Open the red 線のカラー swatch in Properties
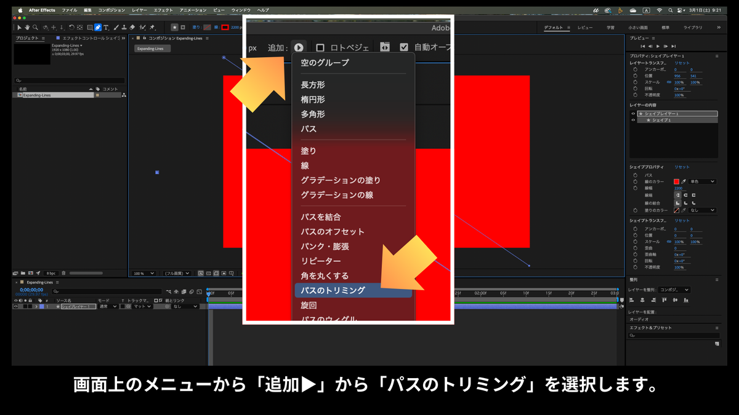 [x=676, y=181]
